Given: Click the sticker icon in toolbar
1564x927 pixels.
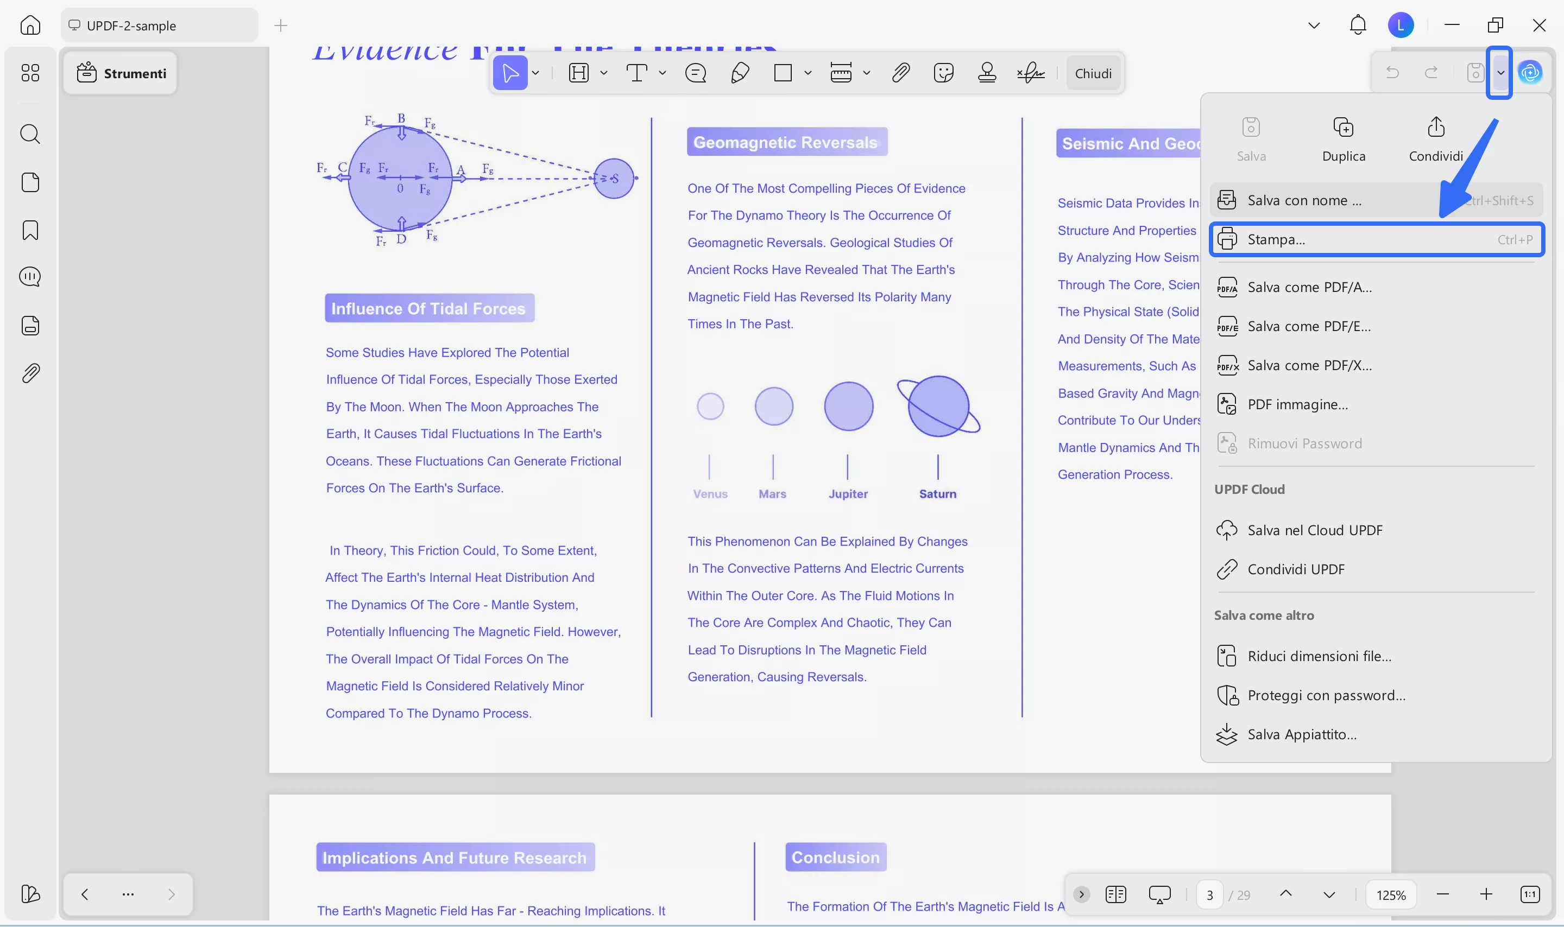Looking at the screenshot, I should tap(943, 73).
